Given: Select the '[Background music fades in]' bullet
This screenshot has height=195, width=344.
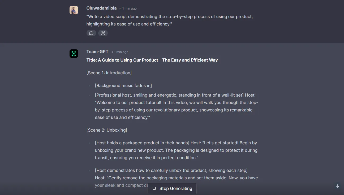Looking at the screenshot, I should click(x=123, y=85).
